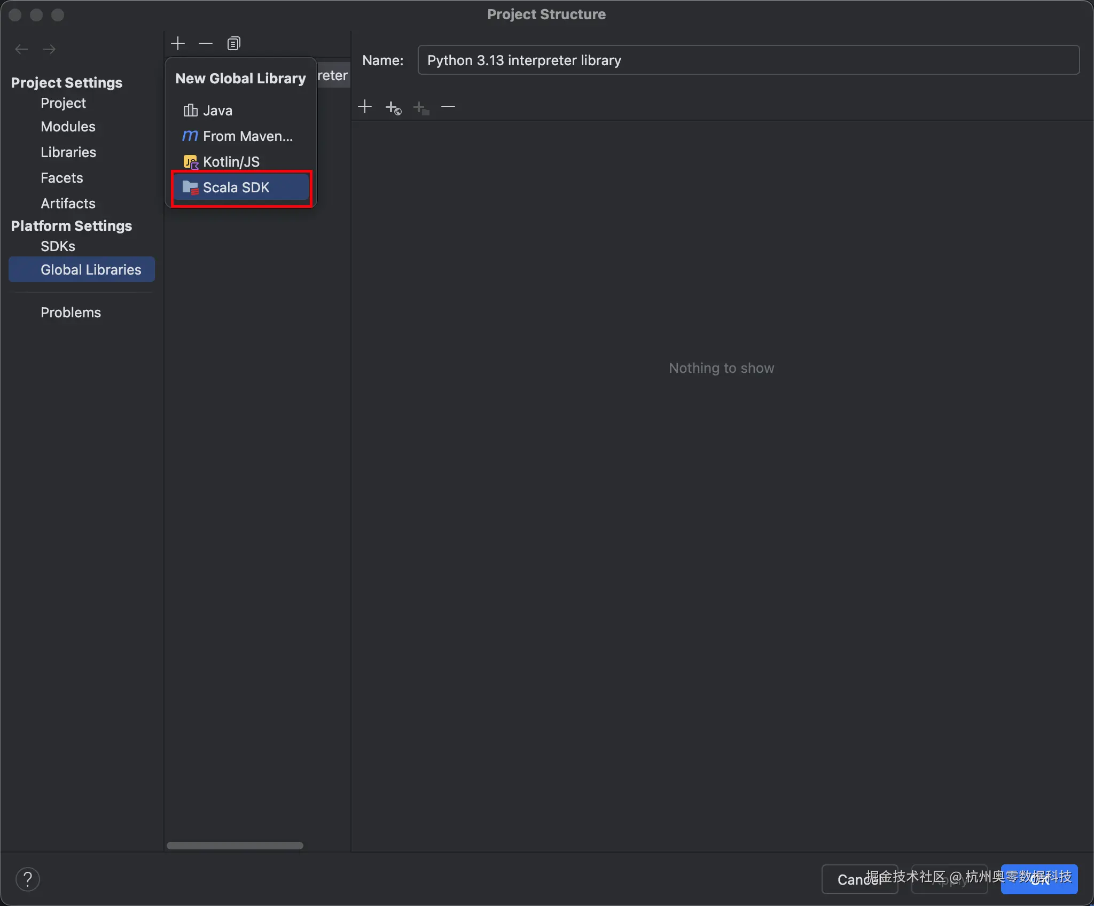The height and width of the screenshot is (906, 1094).
Task: Open the help question mark button
Action: coord(28,879)
